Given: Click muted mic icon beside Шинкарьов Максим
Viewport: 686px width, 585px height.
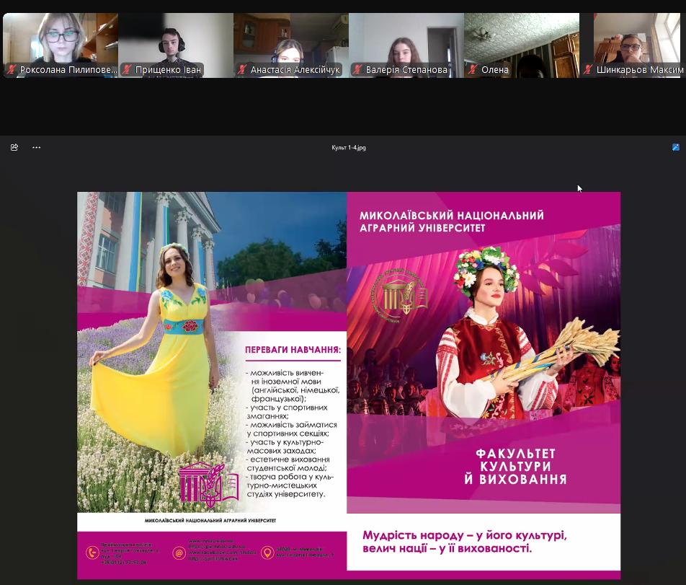Looking at the screenshot, I should pos(588,70).
